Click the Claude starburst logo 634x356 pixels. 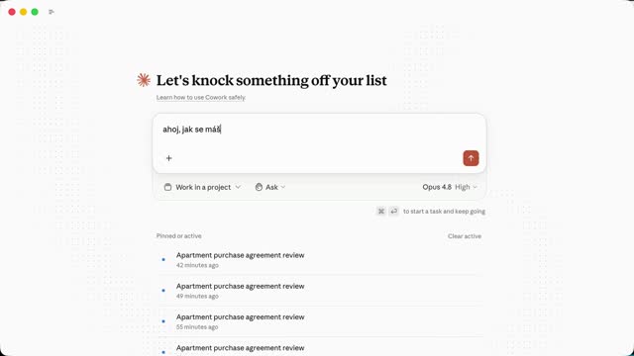[144, 80]
